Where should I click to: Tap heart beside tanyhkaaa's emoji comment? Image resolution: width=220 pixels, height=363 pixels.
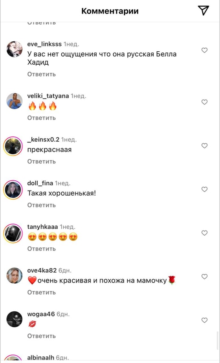[204, 233]
